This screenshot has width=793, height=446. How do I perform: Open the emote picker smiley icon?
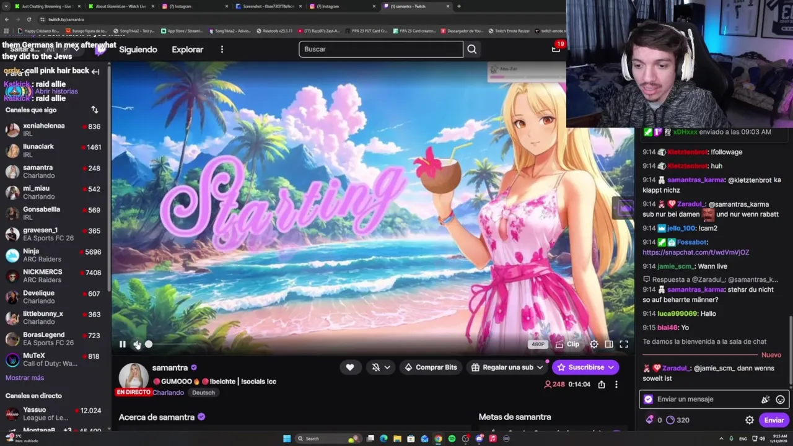point(780,400)
